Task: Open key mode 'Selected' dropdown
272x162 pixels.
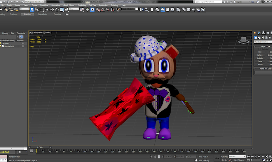Action: [x=237, y=157]
